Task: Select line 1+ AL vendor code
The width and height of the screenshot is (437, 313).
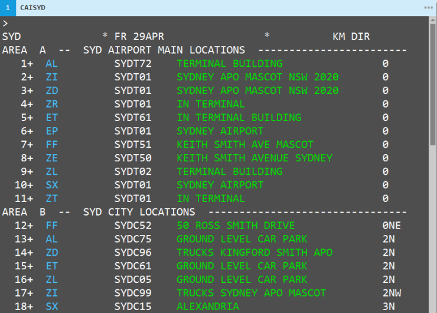Action: point(52,64)
